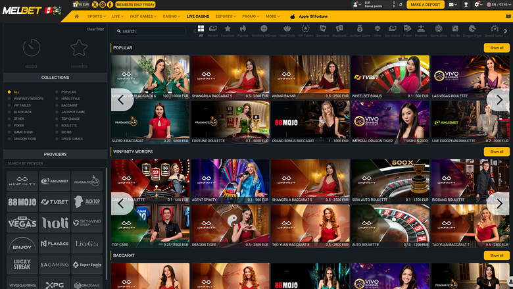Open the large Recent clock icon in sidebar
The height and width of the screenshot is (289, 513).
click(32, 48)
